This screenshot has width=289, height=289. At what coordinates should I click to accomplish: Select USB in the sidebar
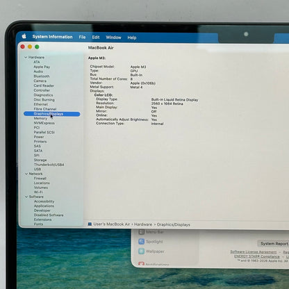38,170
